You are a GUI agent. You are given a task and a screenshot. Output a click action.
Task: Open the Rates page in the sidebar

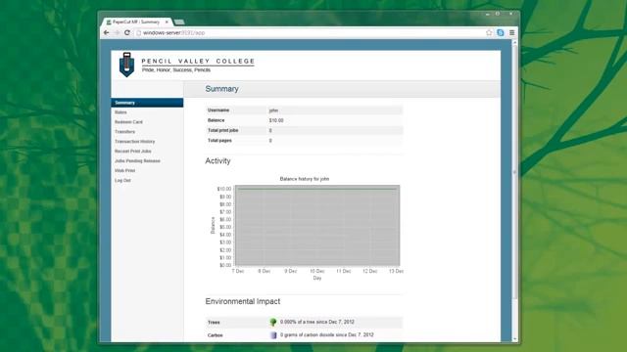tap(121, 112)
